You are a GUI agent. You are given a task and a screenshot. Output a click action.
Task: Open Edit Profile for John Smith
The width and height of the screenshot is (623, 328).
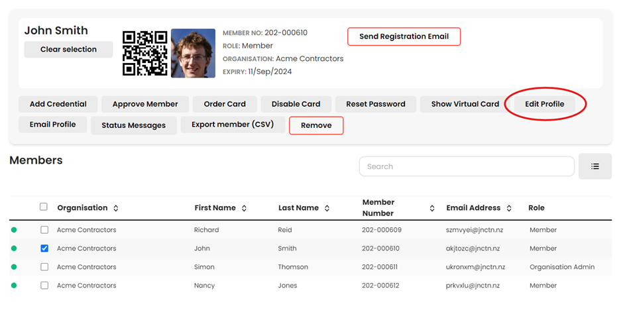[545, 104]
